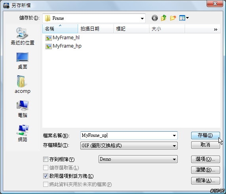The image size is (226, 194).
Task: Click the Save (存檔) button
Action: [x=205, y=135]
